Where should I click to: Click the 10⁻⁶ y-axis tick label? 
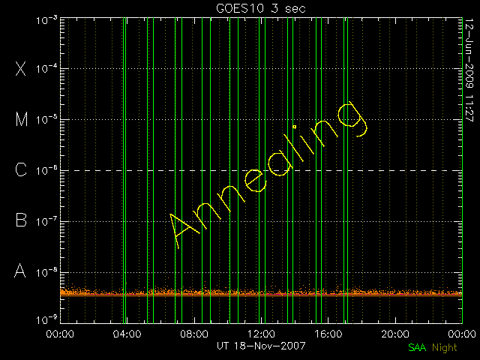(x=46, y=170)
